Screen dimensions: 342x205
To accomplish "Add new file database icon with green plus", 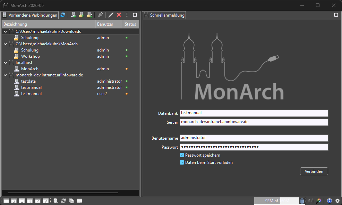I will 82,15.
